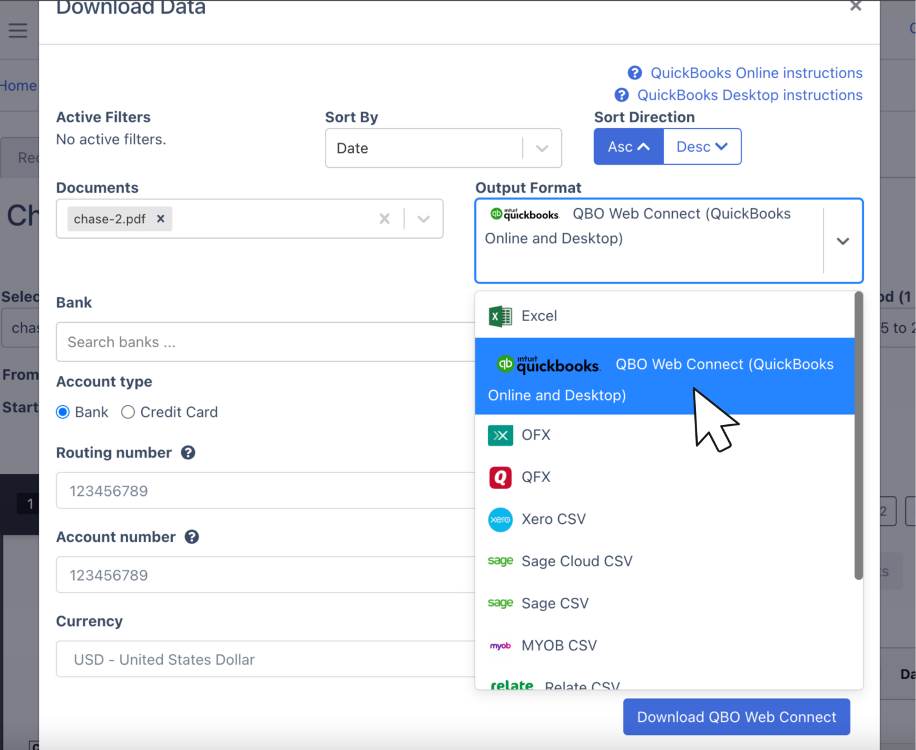Select the Credit Card account type
The image size is (916, 750).
128,412
